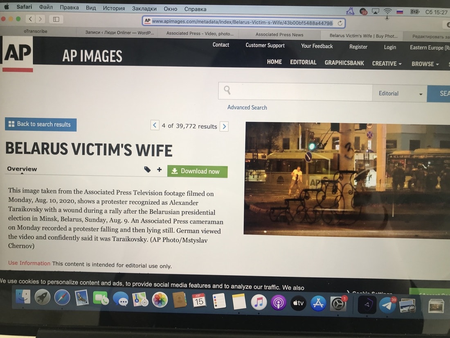Viewport: 450px width, 338px height.
Task: Click Safari back navigation arrow
Action: pos(30,19)
